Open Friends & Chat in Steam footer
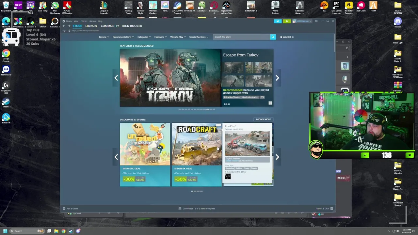418x235 pixels. point(324,209)
